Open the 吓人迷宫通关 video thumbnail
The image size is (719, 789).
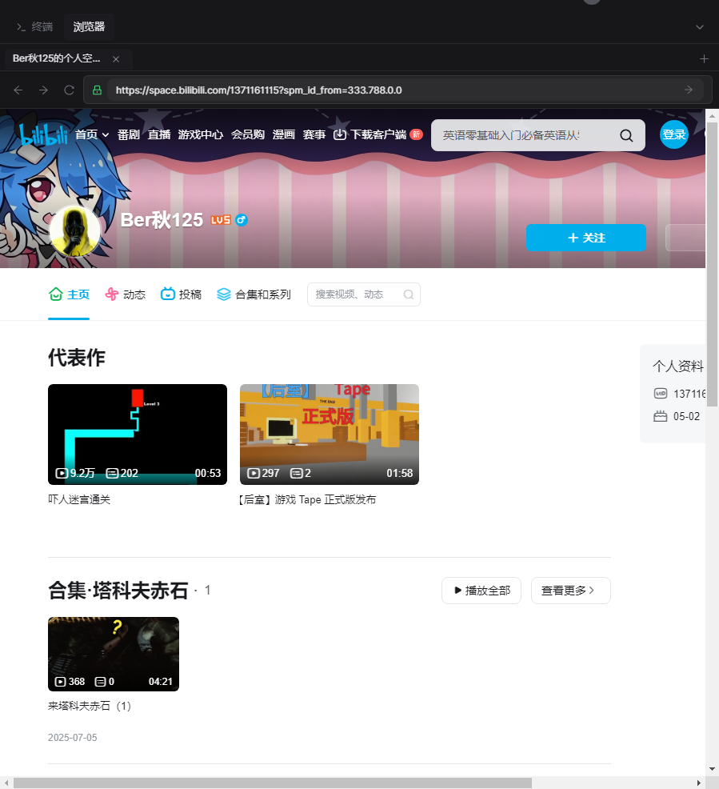coord(138,435)
